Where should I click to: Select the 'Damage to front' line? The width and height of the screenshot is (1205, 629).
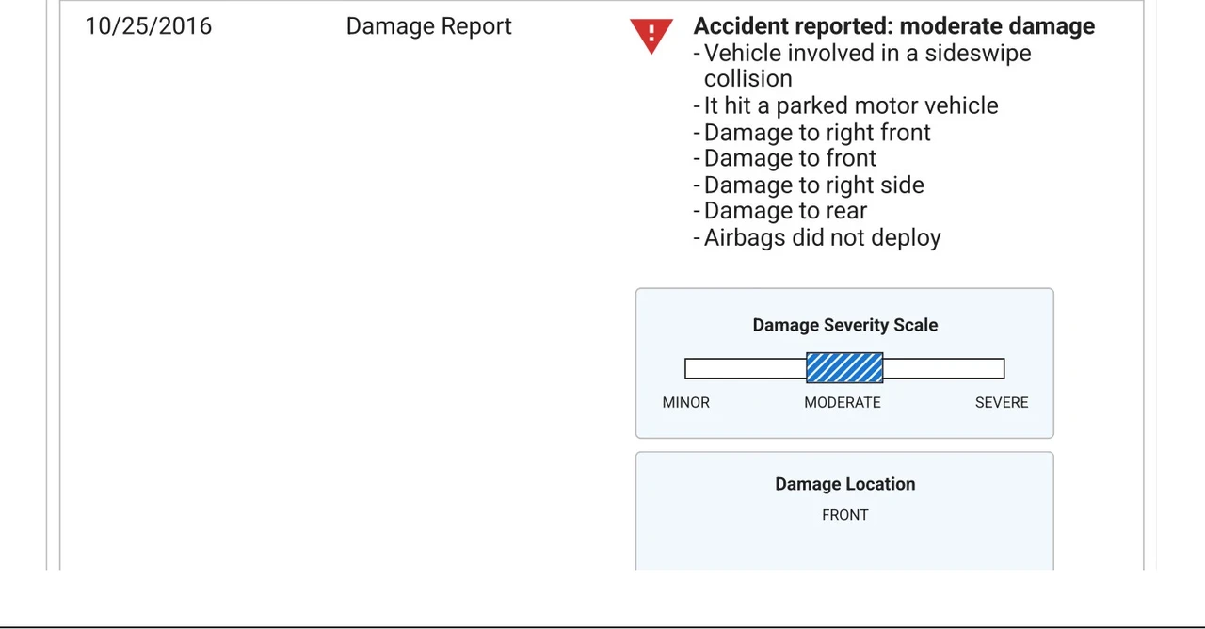point(785,158)
